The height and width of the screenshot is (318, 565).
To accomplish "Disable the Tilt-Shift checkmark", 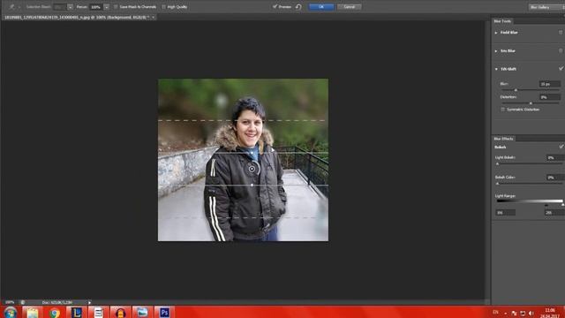I will [561, 69].
